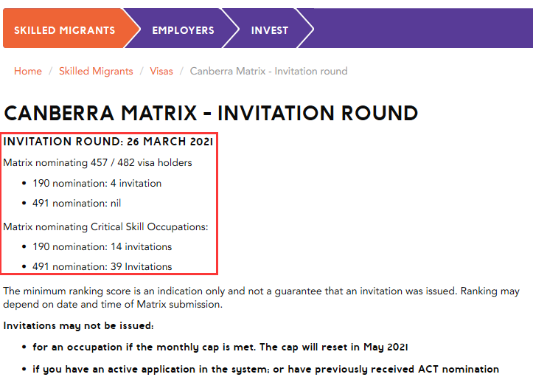Click the Canberra Matrix - Invitation Round page title

(211, 114)
